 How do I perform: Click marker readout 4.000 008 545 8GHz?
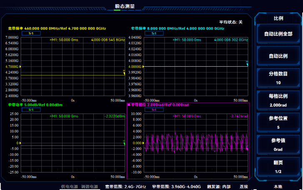tap(108, 40)
